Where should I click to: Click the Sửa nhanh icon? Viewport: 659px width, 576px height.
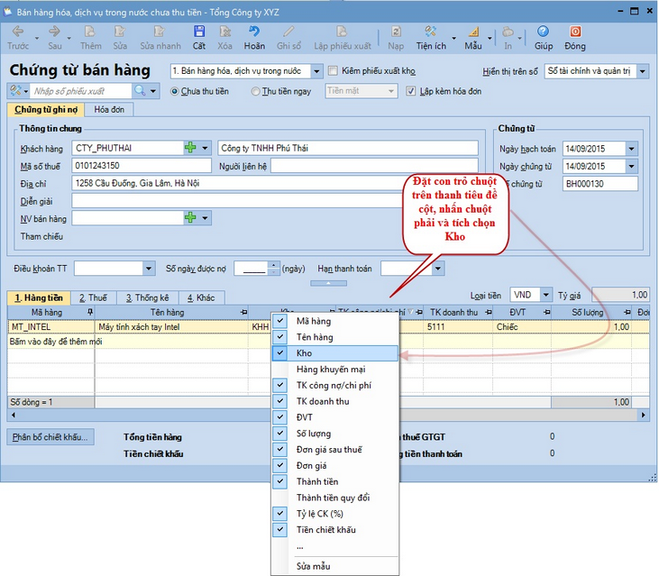tap(160, 32)
